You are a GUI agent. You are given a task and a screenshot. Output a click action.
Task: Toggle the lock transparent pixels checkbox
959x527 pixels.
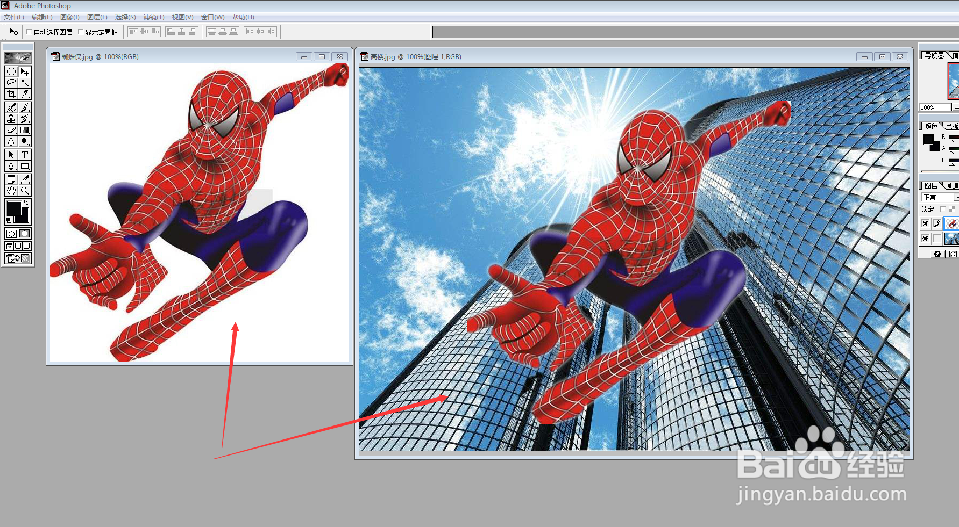[x=942, y=209]
